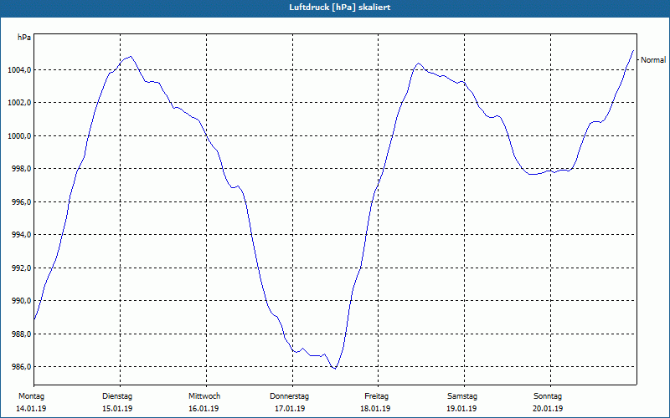This screenshot has height=418, width=670.
Task: Click the 'Mittwoch' day label
Action: click(204, 396)
